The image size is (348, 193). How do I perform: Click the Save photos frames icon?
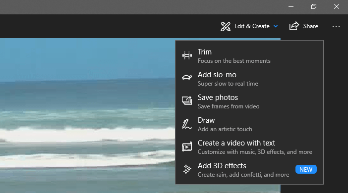point(187,100)
